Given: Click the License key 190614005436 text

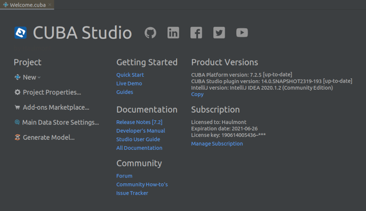Looking at the screenshot, I should (x=228, y=135).
